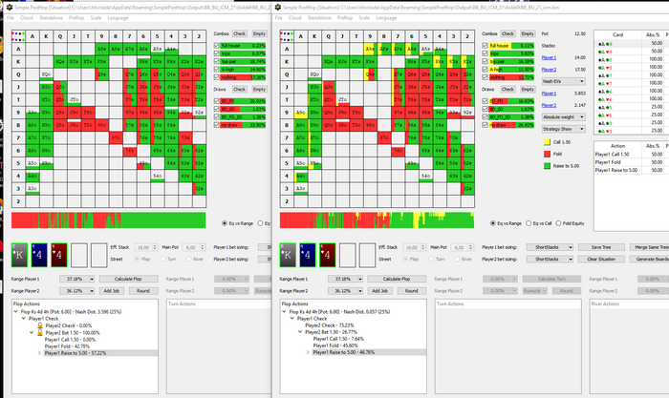
Task: Click lock icon beside Player2 Check 0.00%
Action: (x=40, y=325)
